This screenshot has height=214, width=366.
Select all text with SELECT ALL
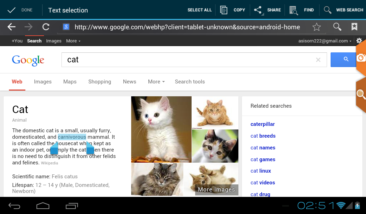(199, 10)
